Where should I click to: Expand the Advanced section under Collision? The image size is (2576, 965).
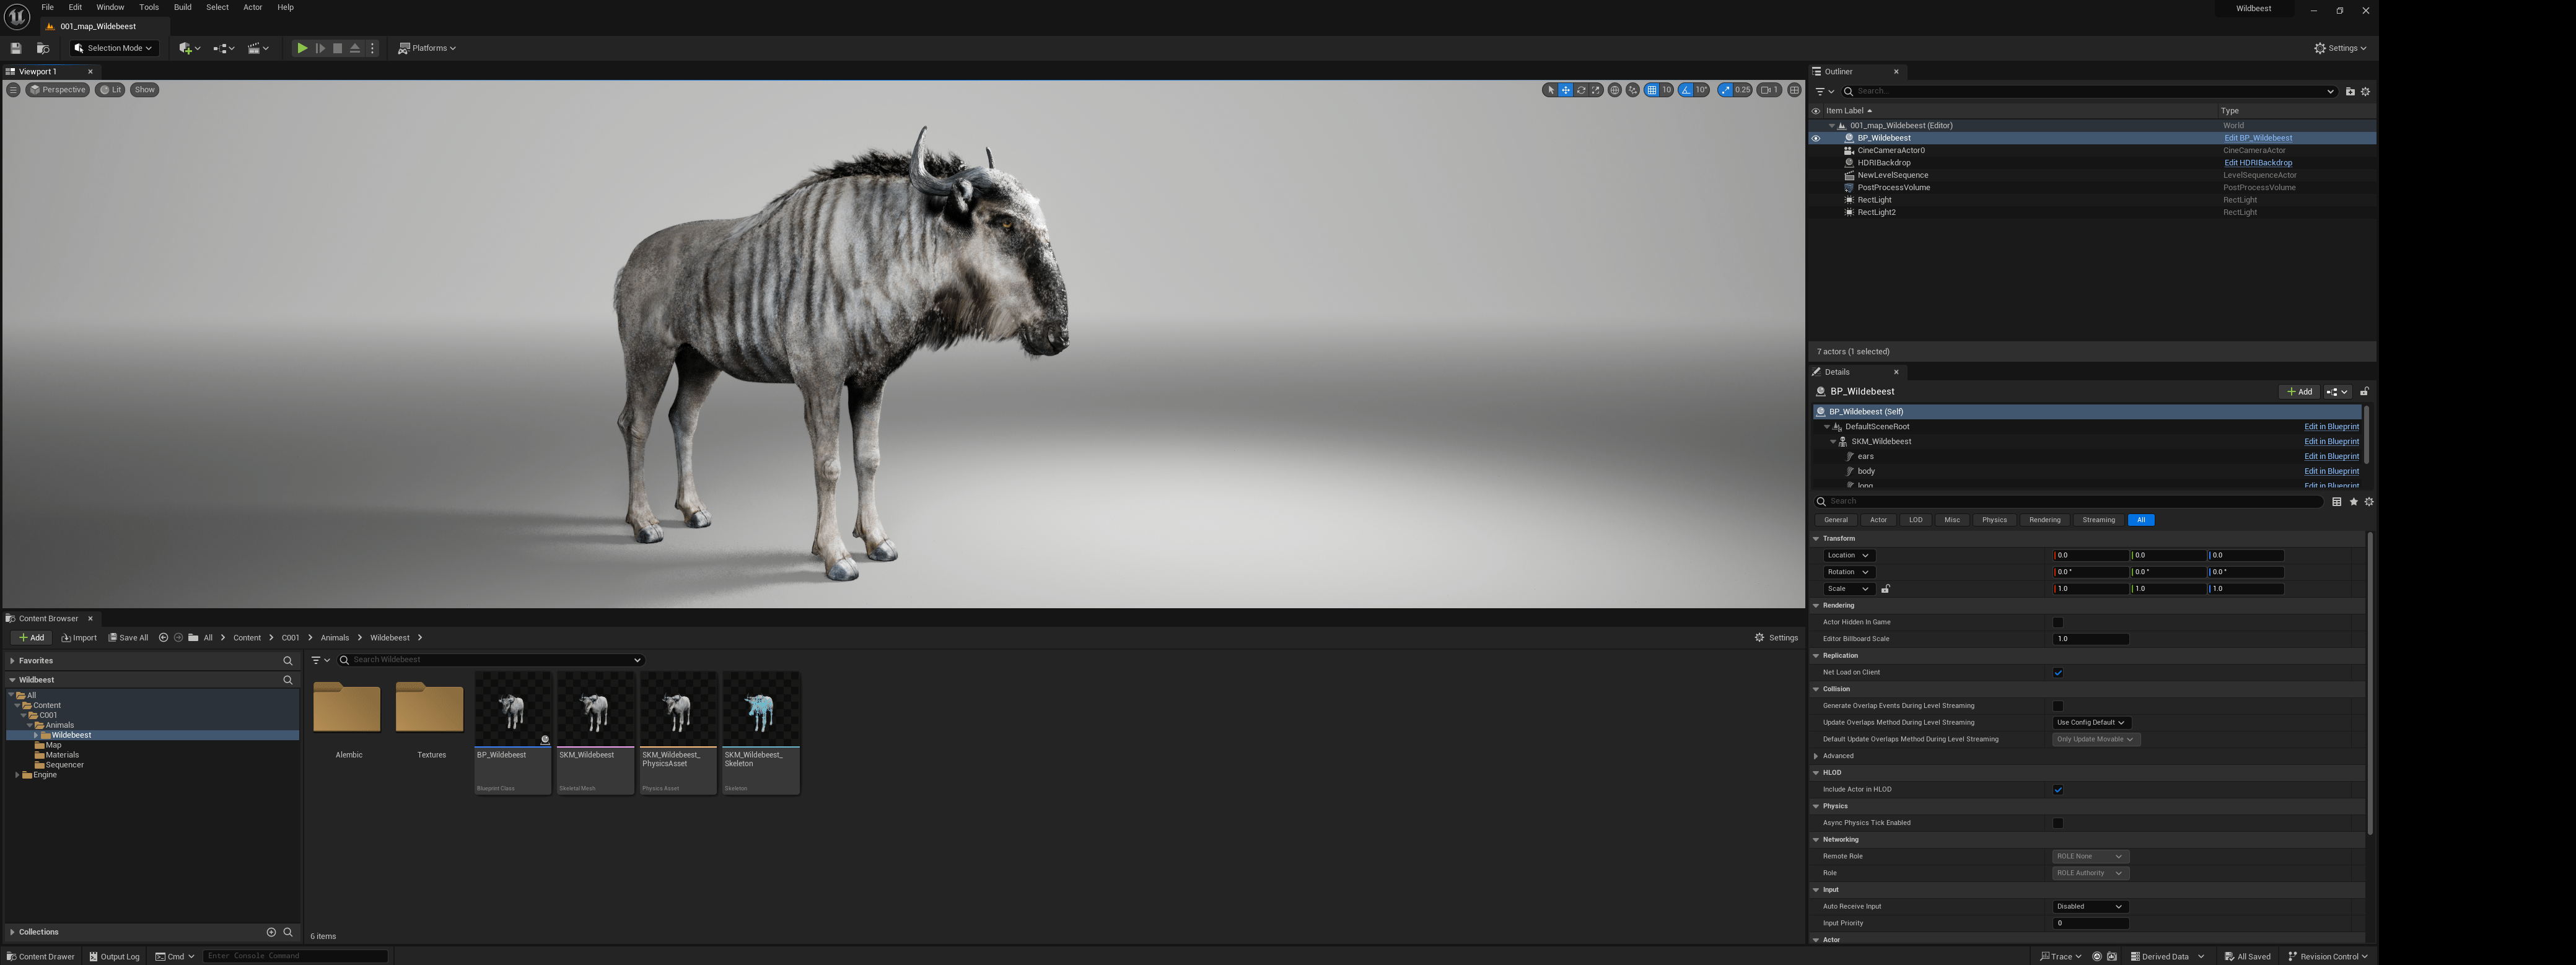pos(1816,756)
